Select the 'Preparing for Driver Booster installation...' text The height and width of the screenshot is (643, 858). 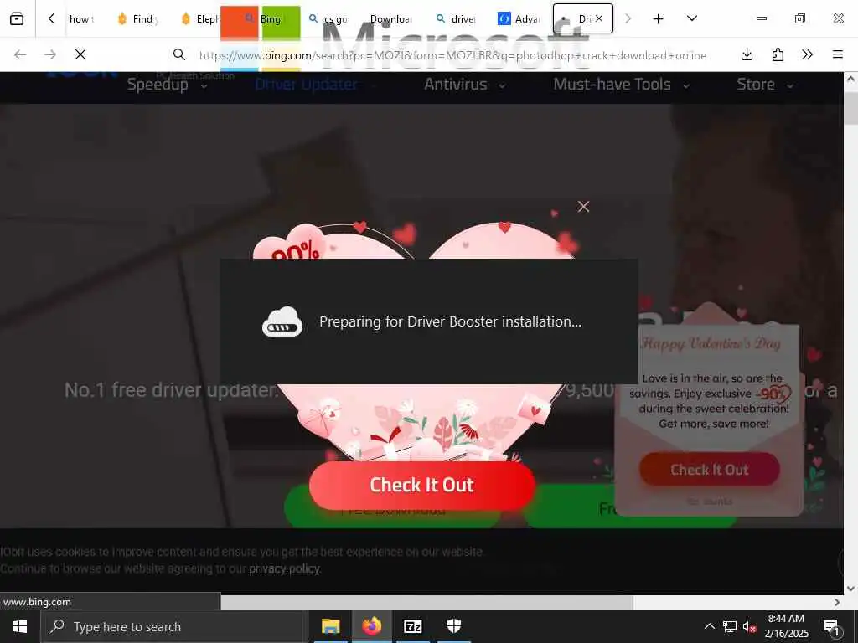450,321
